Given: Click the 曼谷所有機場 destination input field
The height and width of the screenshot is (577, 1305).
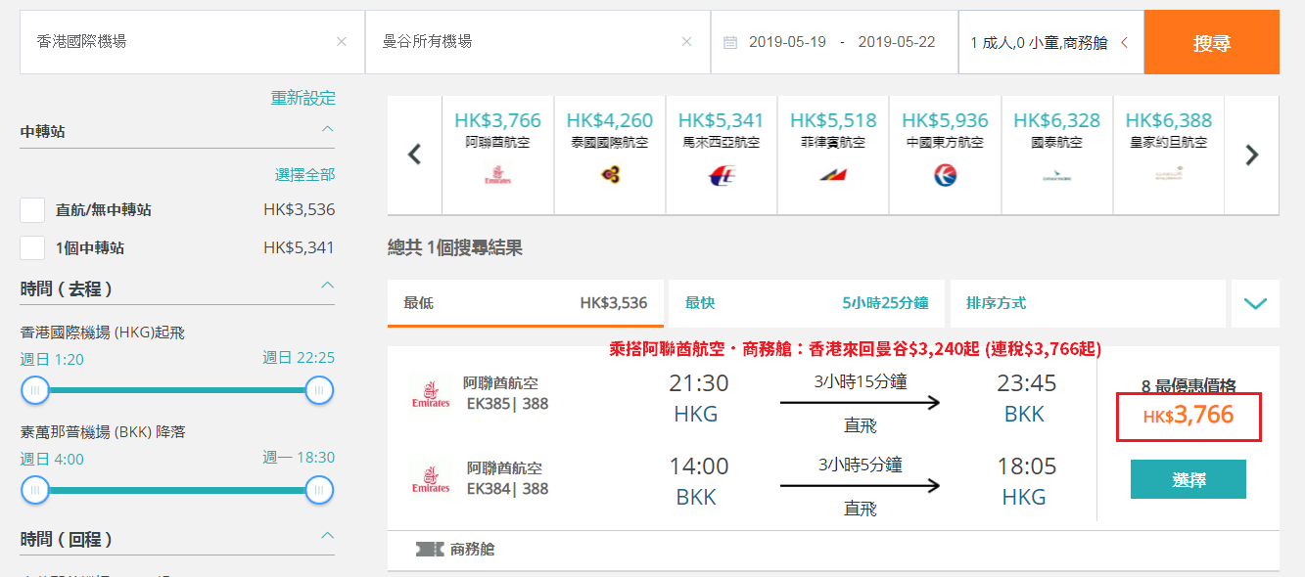Looking at the screenshot, I should pos(537,42).
